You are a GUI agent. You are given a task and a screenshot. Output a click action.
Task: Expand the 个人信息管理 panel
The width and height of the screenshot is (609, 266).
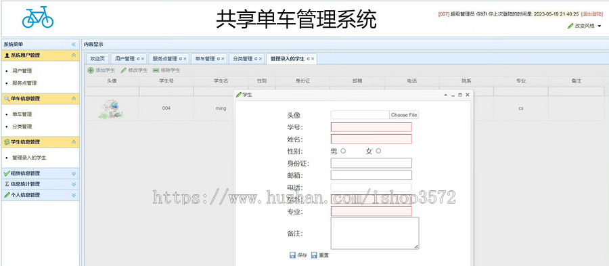[x=74, y=195]
